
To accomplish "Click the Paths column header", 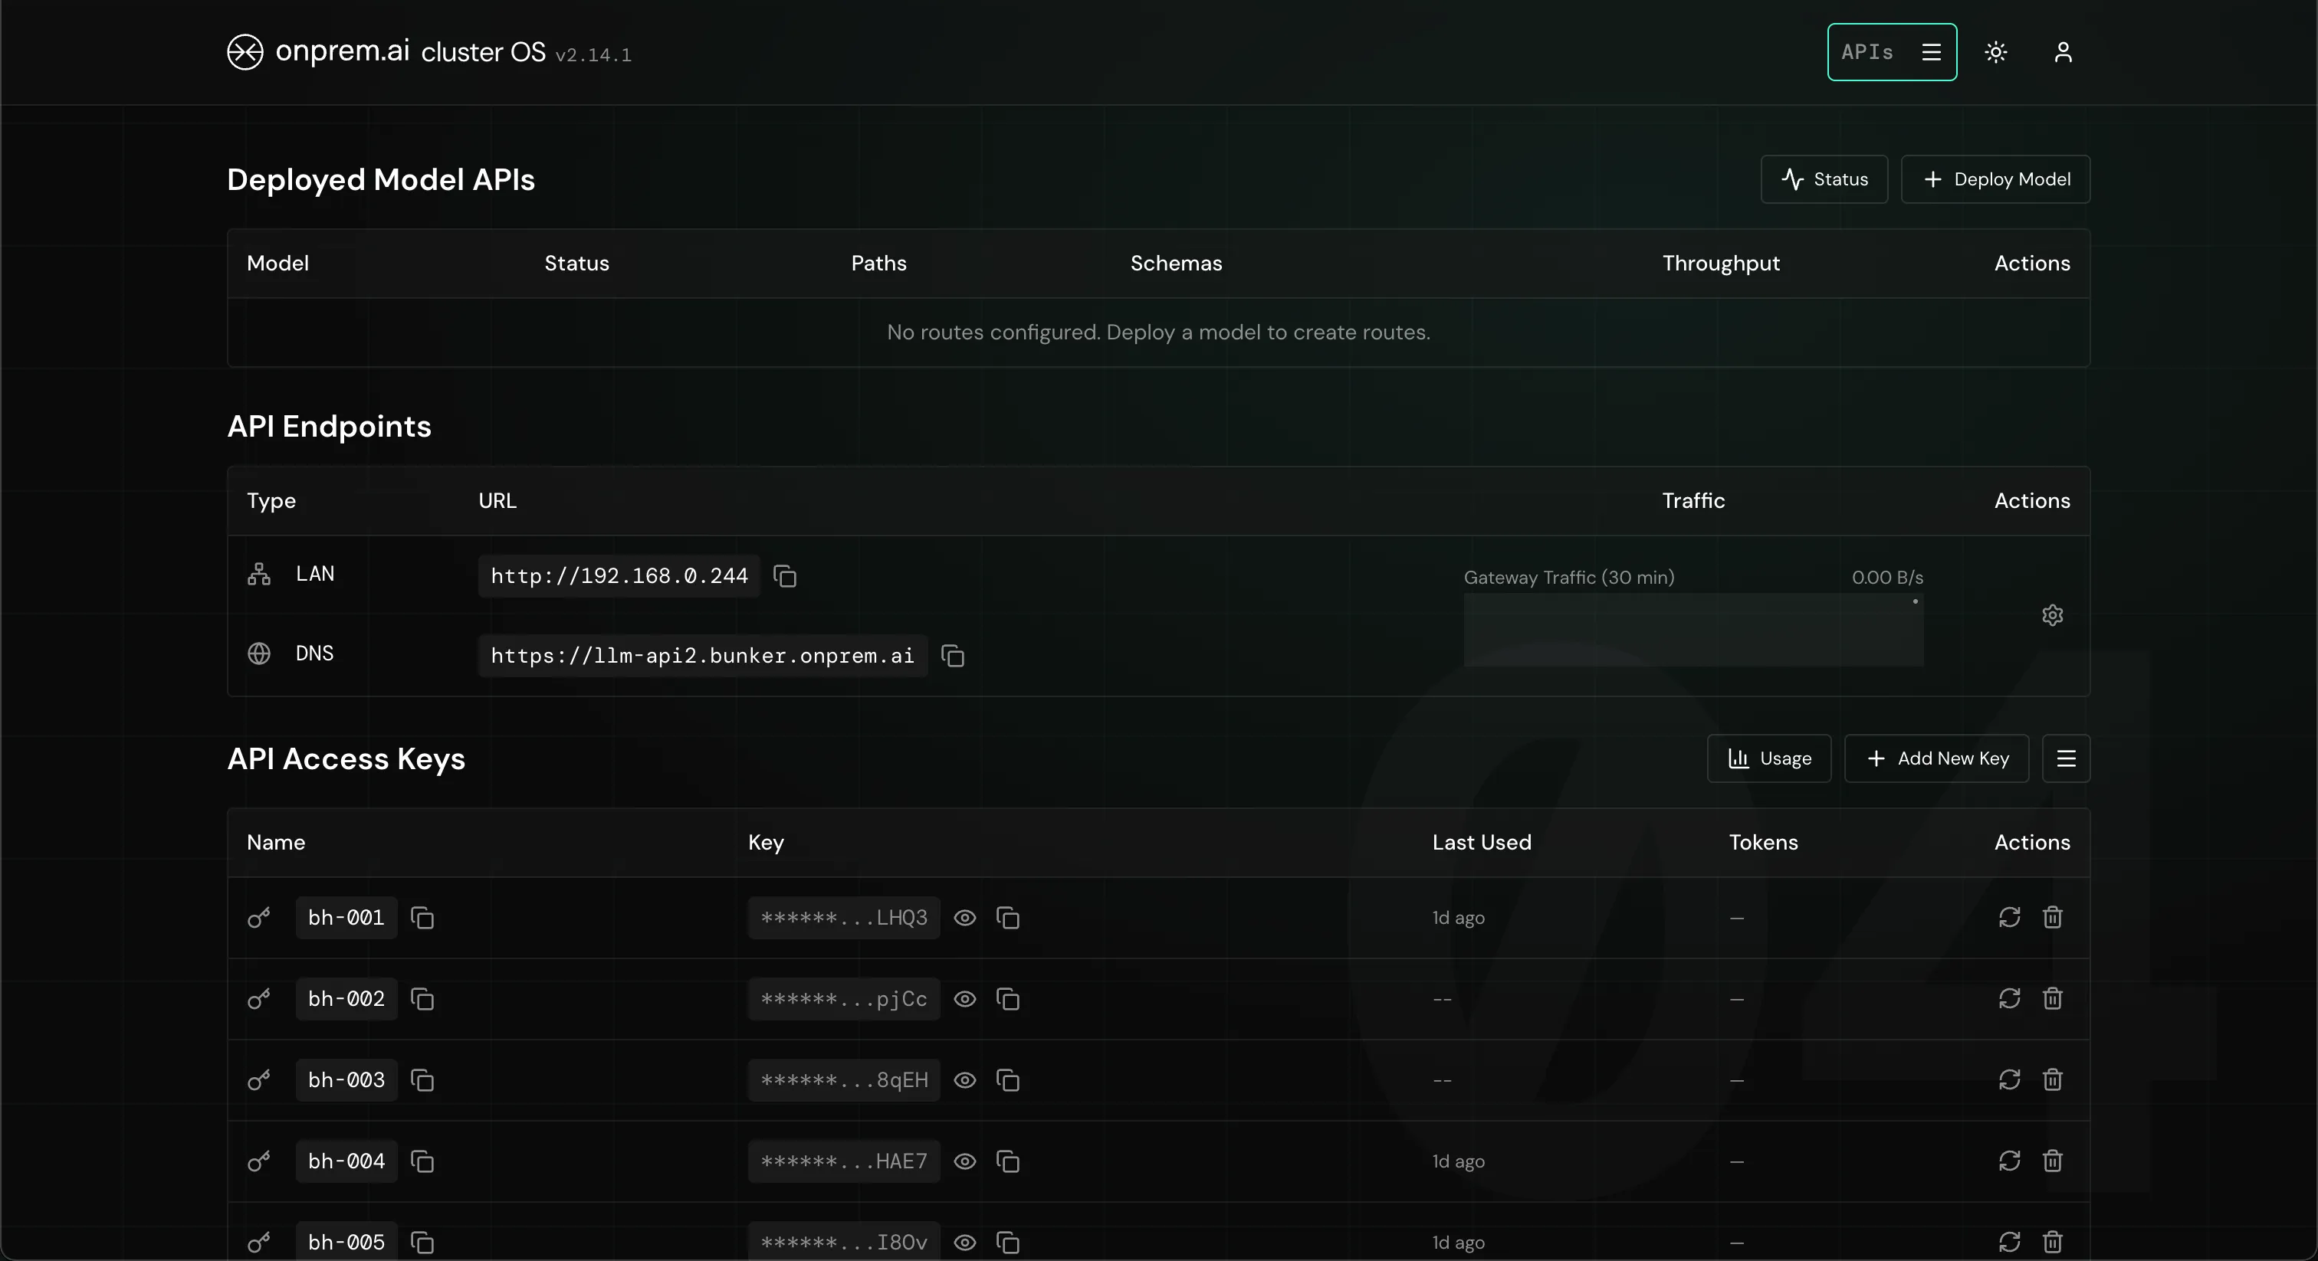I will click(878, 264).
